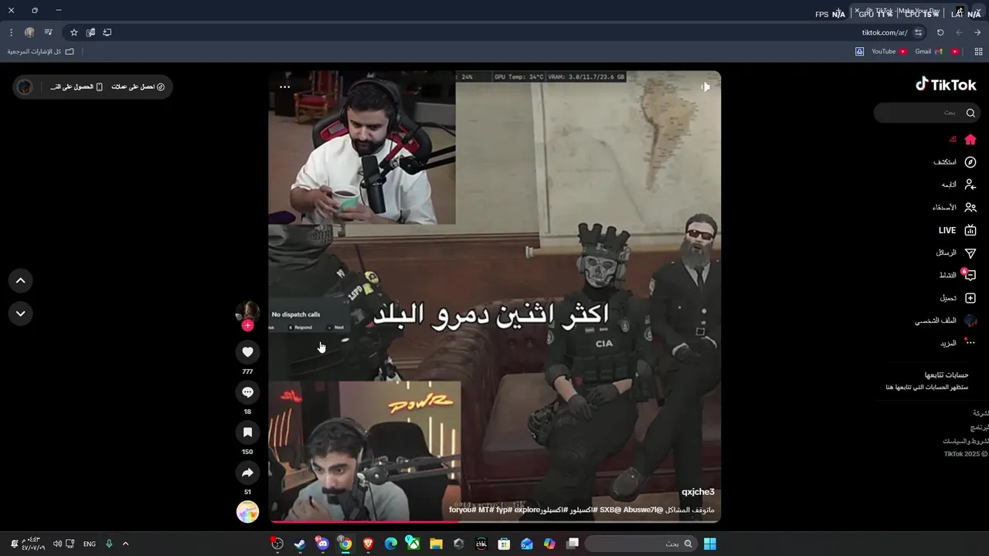Click the browser address bar tiktok.com/ar/

point(885,32)
